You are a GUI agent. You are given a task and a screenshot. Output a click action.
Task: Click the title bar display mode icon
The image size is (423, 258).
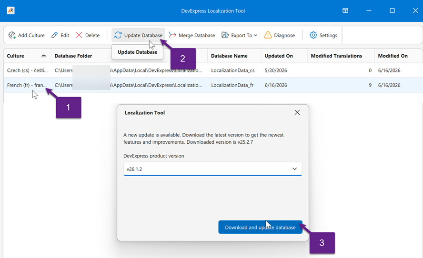tap(345, 10)
